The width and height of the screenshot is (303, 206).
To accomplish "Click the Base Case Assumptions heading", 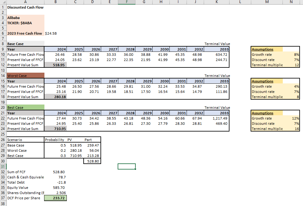I will (x=263, y=49).
